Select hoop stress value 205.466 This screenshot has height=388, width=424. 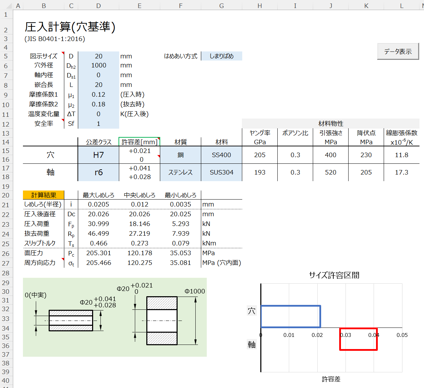99,263
